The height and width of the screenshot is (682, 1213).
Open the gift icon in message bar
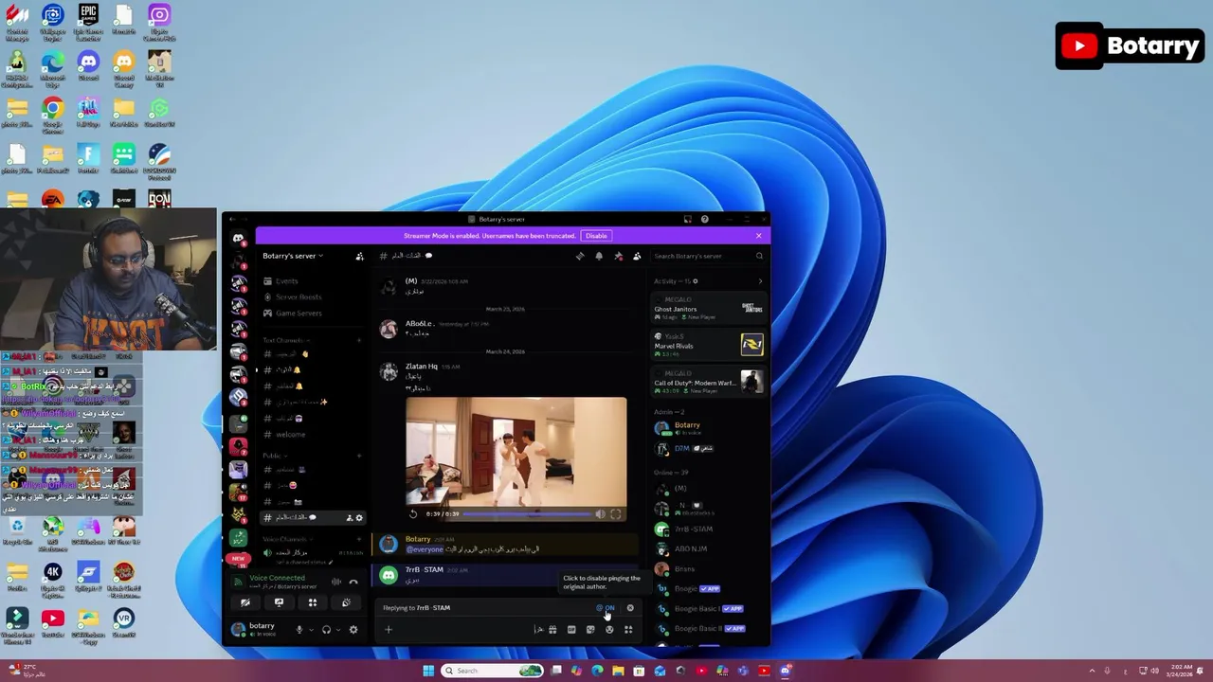[552, 629]
